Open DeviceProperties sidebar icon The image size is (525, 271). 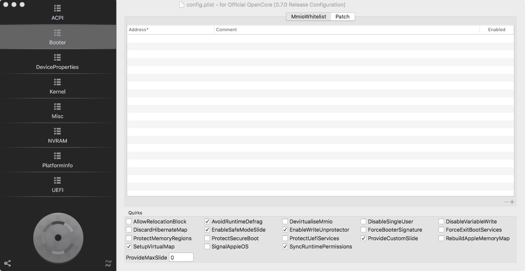pyautogui.click(x=57, y=57)
